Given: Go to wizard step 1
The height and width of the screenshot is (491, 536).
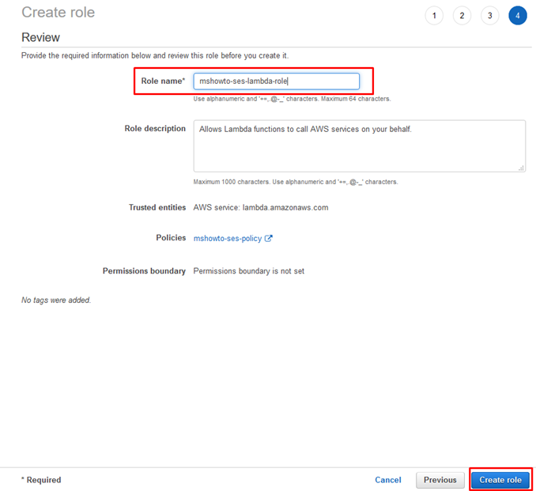Looking at the screenshot, I should pos(434,16).
